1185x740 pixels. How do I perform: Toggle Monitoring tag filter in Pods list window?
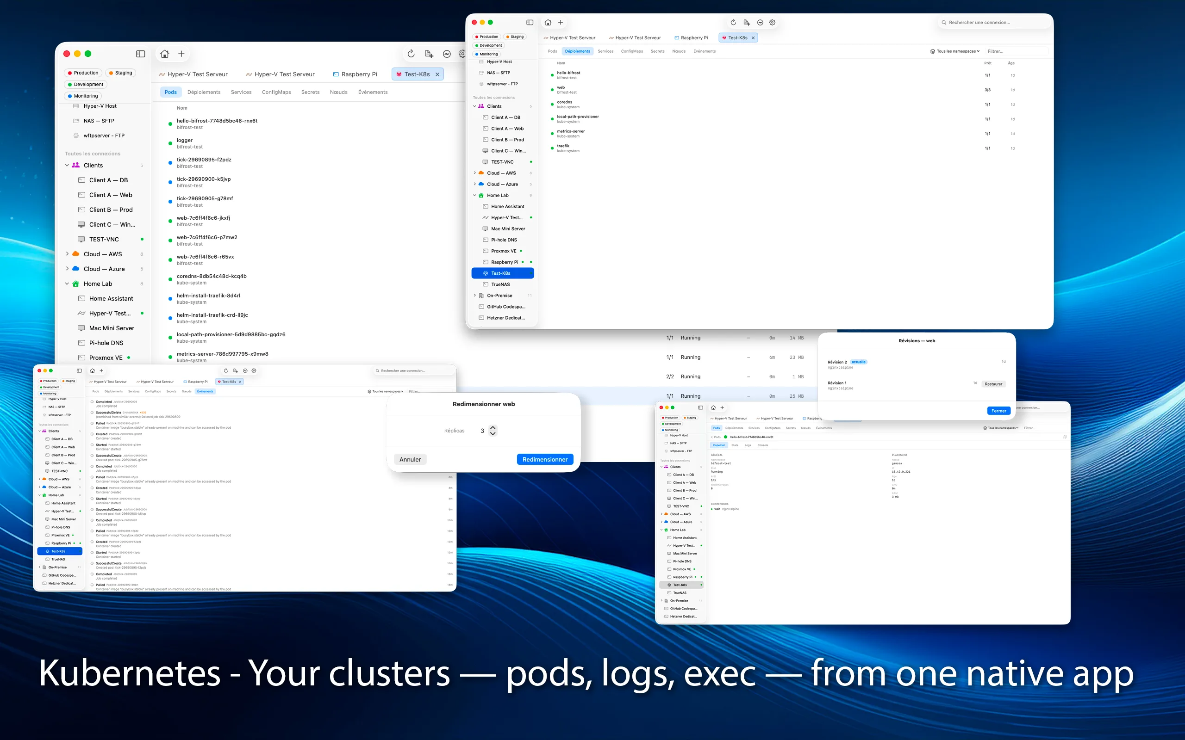pos(83,96)
